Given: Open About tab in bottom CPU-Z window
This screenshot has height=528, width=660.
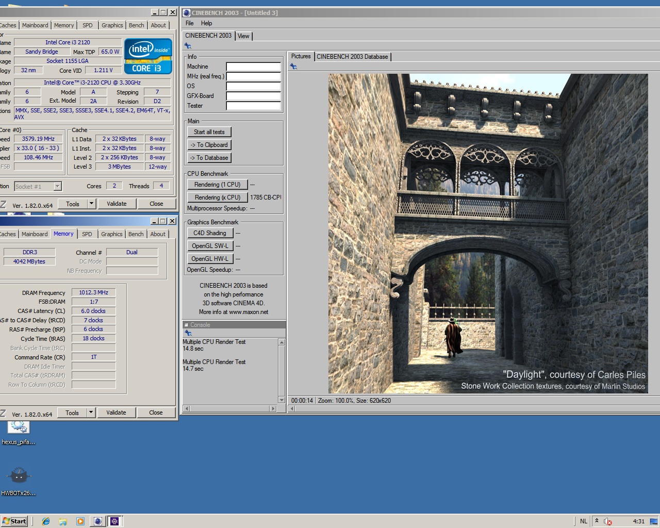Looking at the screenshot, I should pyautogui.click(x=158, y=234).
